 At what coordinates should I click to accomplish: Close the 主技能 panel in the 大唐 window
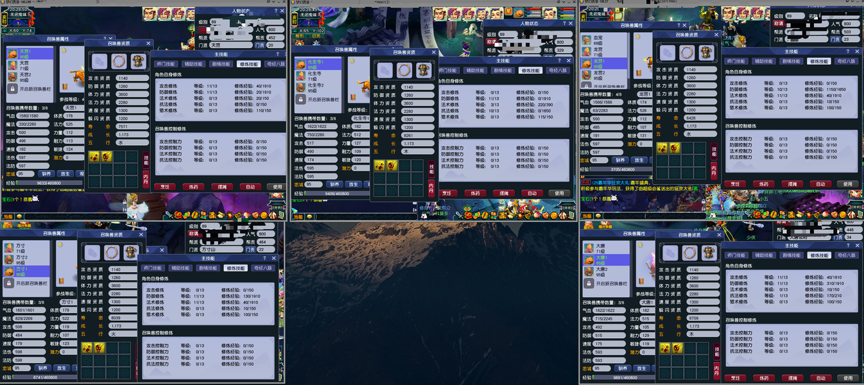[x=858, y=245]
